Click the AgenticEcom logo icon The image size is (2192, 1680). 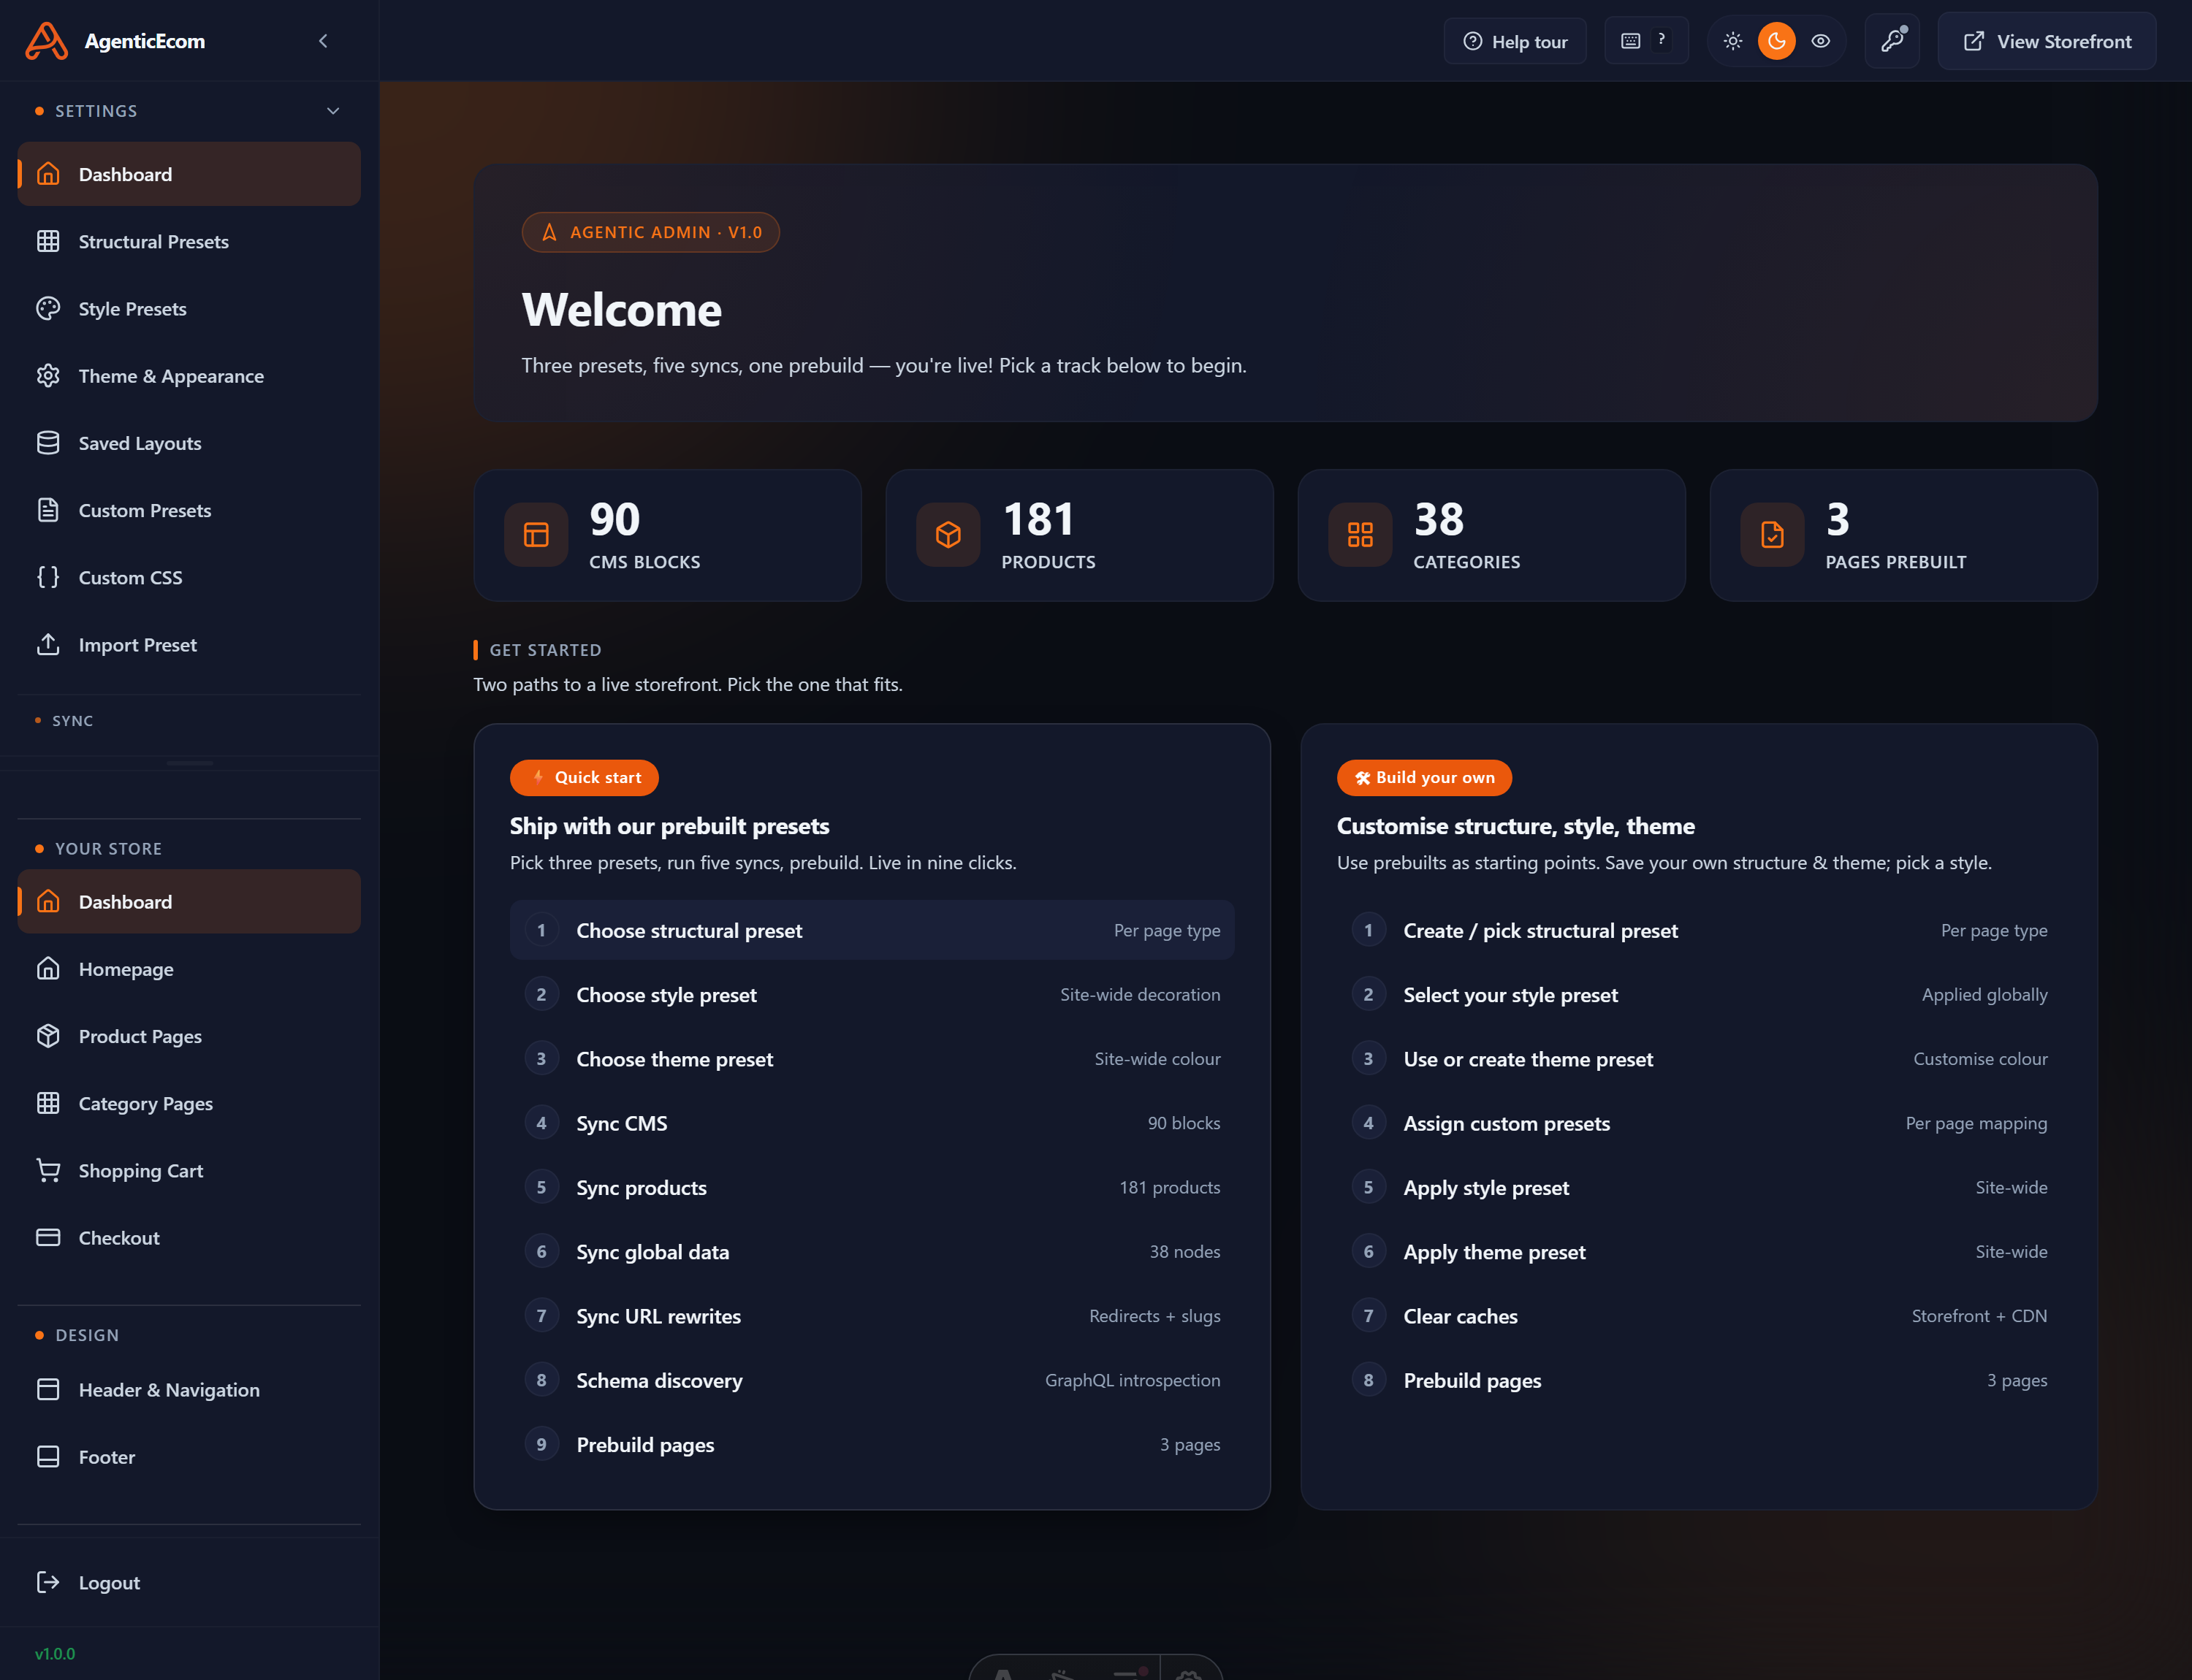pyautogui.click(x=46, y=41)
